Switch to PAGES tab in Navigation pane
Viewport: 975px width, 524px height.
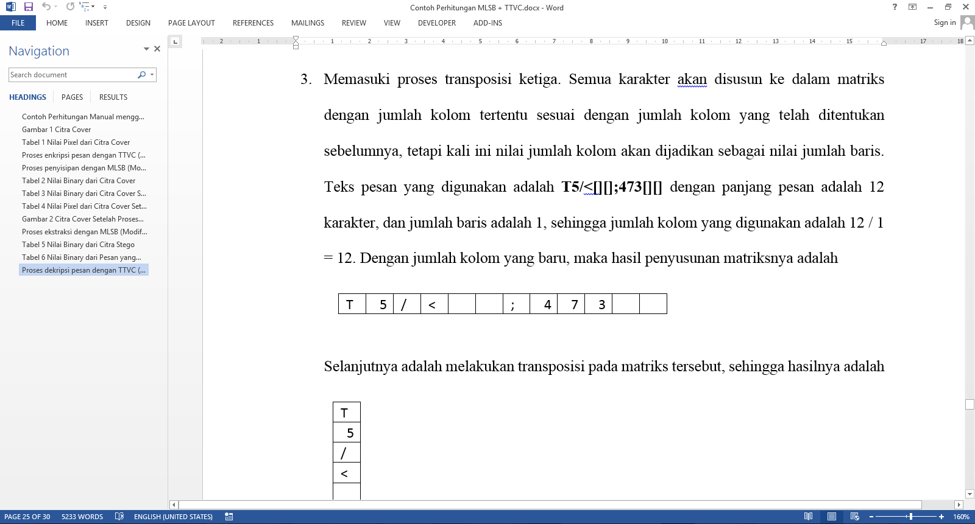tap(72, 97)
